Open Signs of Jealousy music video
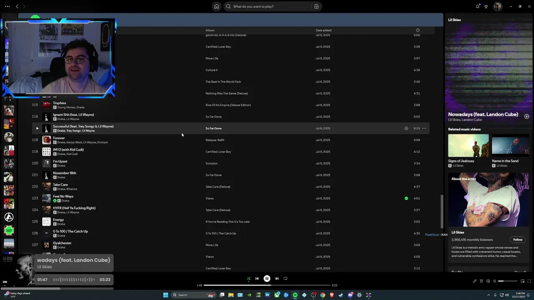534x300 pixels. point(468,145)
